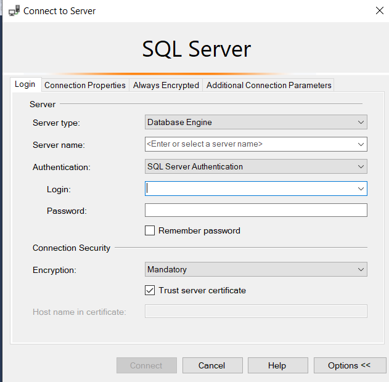
Task: Uncheck Trust server certificate
Action: point(150,290)
